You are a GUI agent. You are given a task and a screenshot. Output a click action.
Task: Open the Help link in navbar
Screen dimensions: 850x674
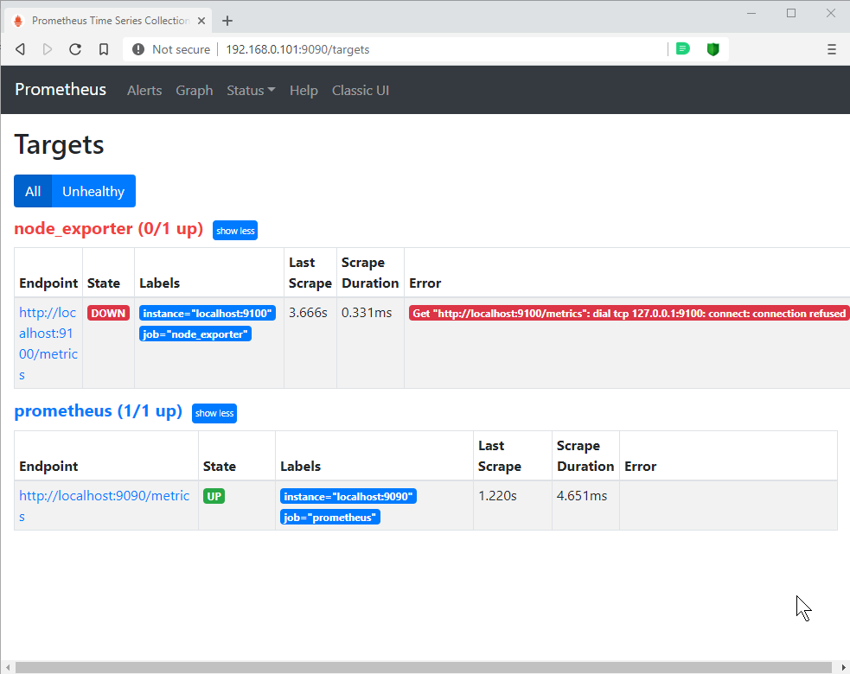(304, 91)
